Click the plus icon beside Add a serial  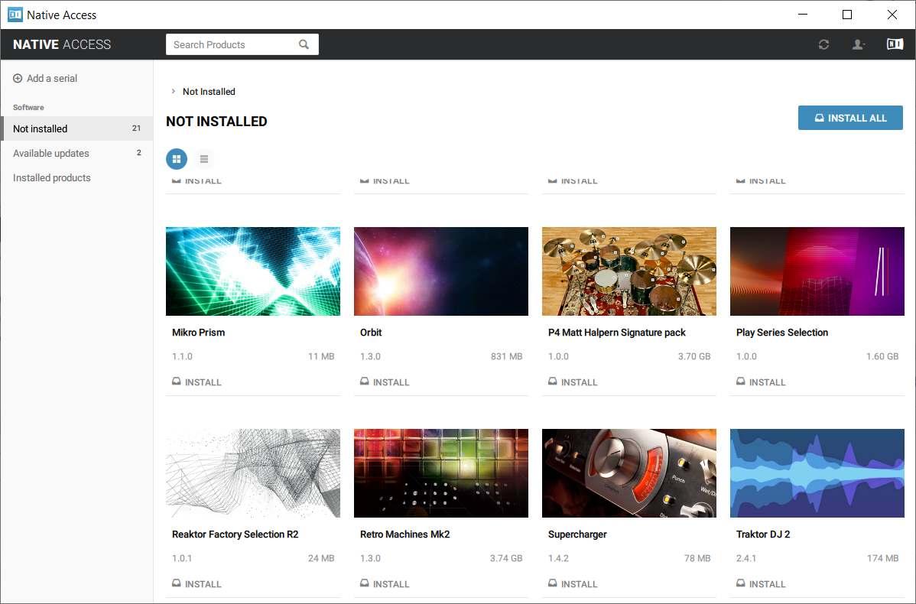18,78
